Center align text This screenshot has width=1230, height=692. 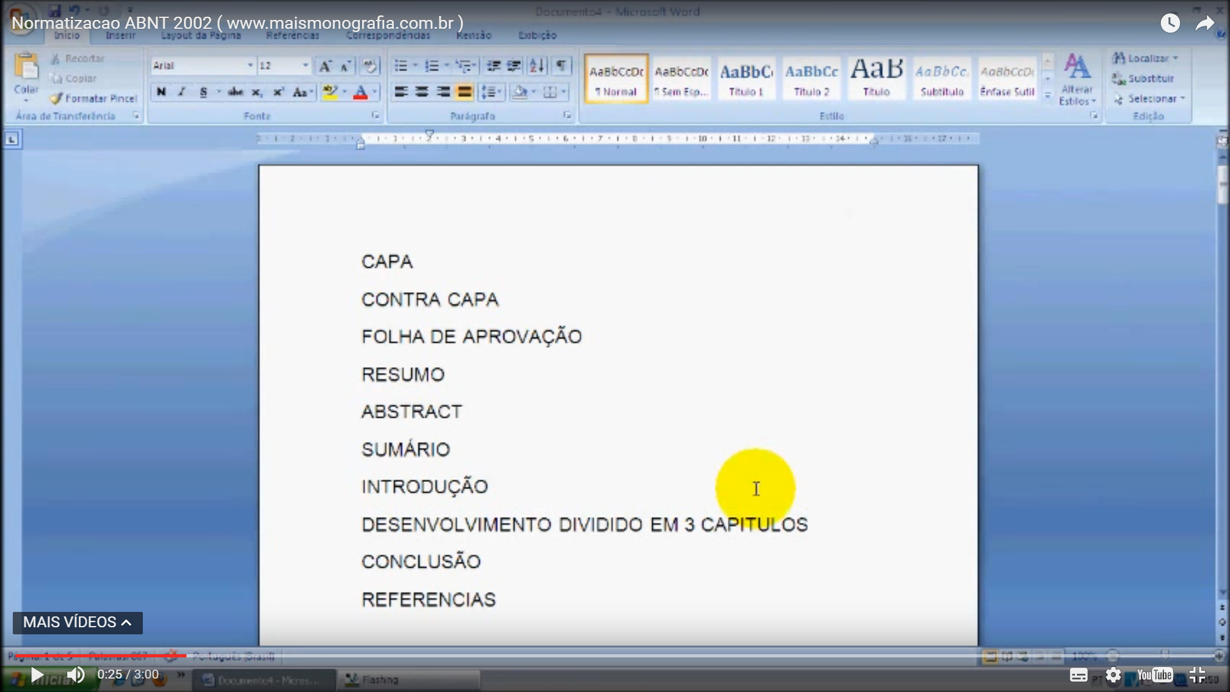point(422,92)
